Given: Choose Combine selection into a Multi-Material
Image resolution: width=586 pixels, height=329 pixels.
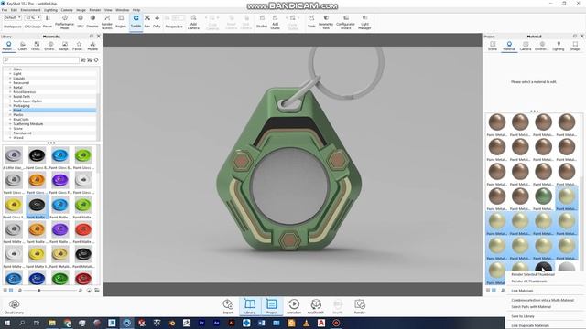Looking at the screenshot, I should [542, 300].
